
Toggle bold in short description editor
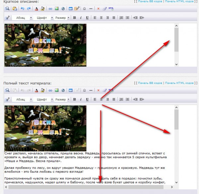[75, 18]
